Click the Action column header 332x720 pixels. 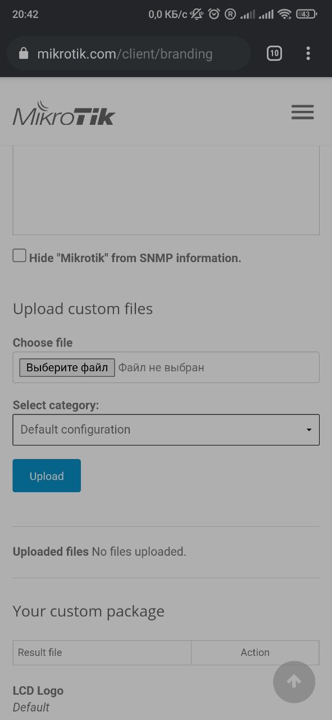point(255,652)
